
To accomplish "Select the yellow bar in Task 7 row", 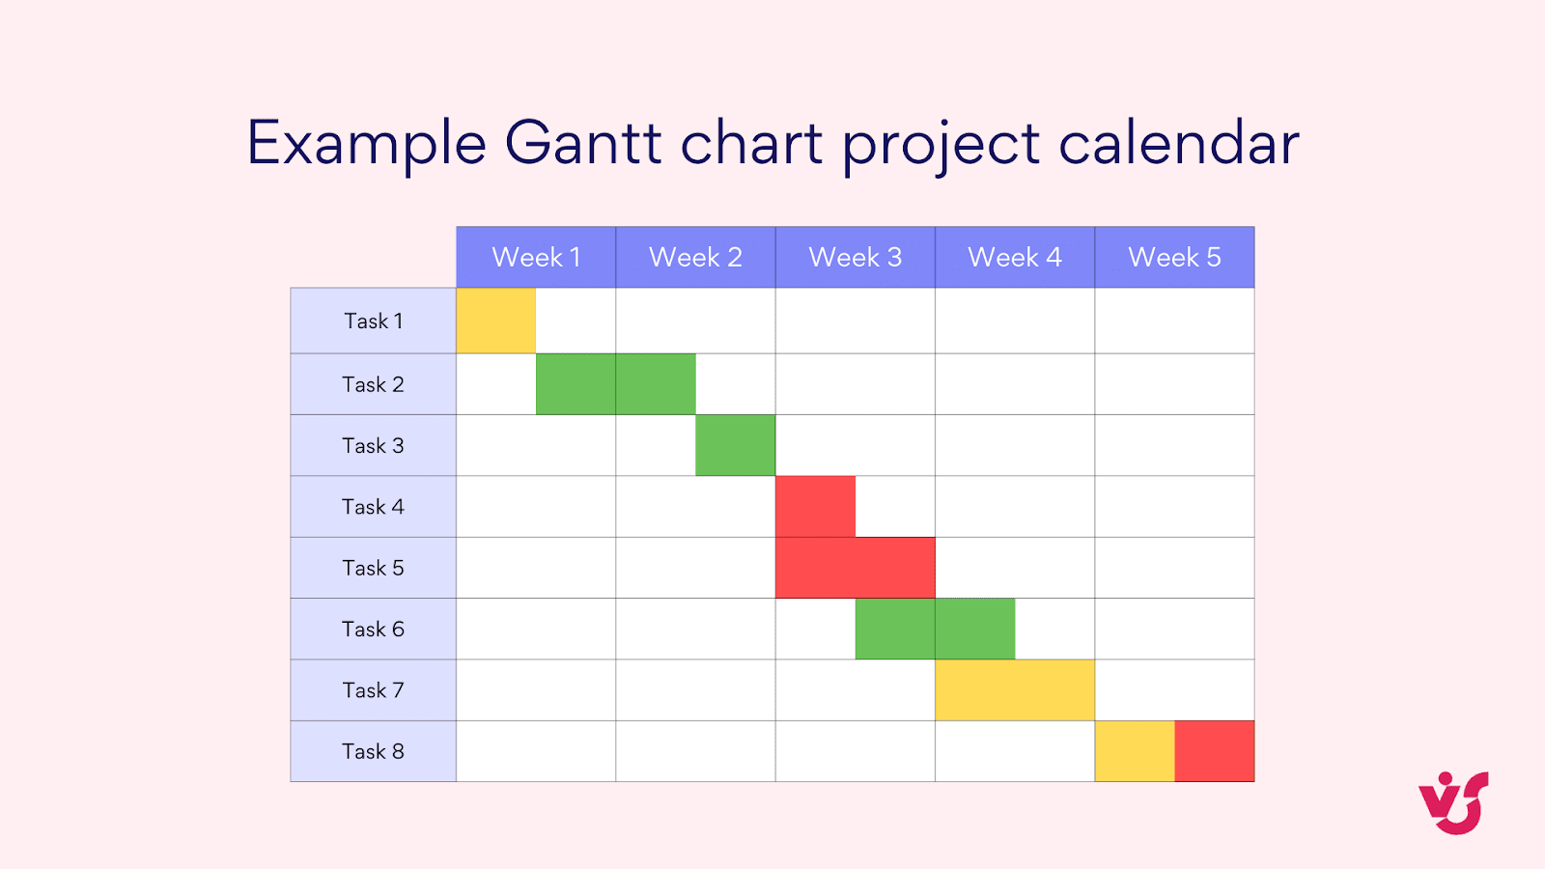I will [x=1015, y=690].
